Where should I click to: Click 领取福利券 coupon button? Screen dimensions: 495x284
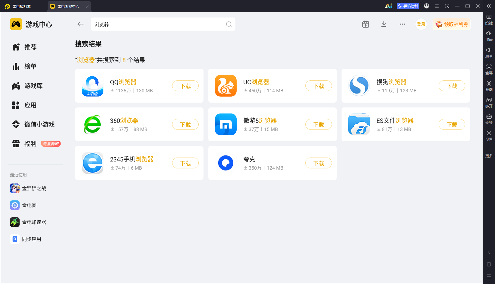click(x=452, y=24)
